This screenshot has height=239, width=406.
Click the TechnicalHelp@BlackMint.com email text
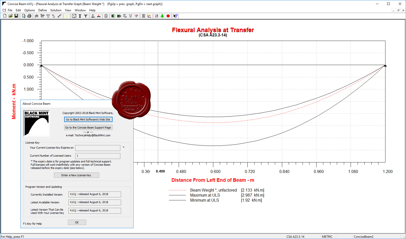click(x=92, y=135)
